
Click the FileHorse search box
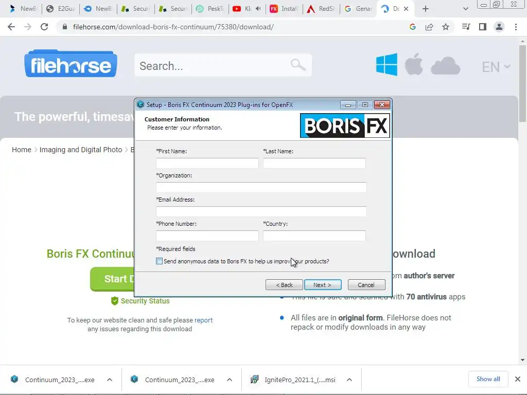223,65
